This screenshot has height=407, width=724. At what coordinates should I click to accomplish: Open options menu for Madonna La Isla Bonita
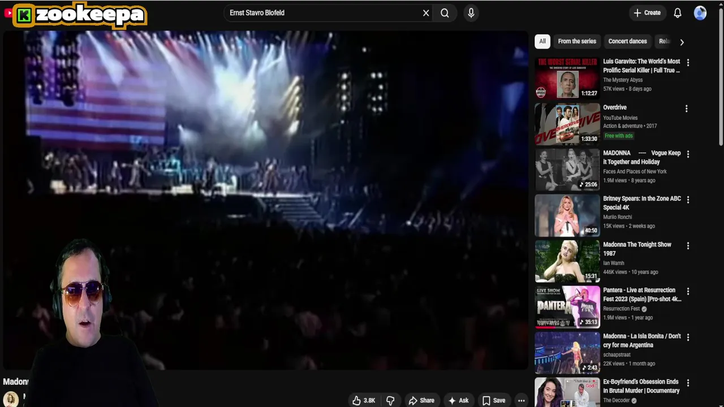pyautogui.click(x=688, y=337)
